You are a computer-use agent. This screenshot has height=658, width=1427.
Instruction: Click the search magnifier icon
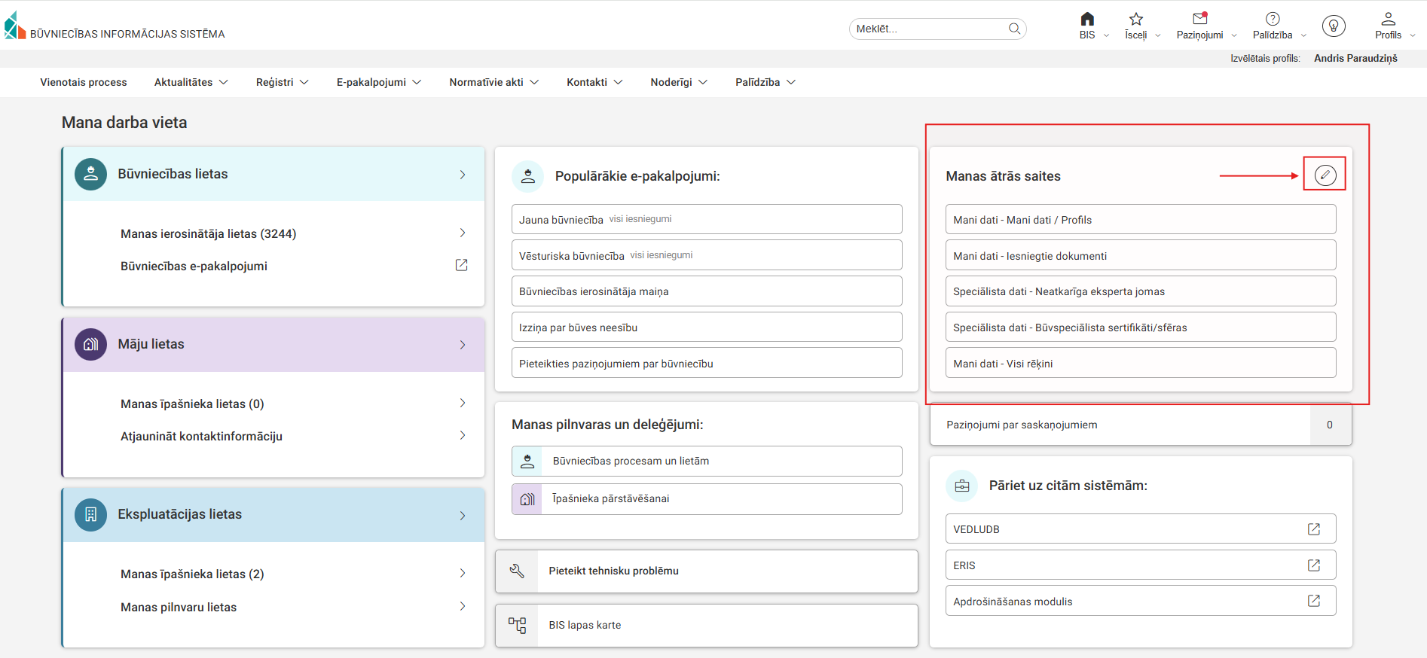[x=1014, y=29]
